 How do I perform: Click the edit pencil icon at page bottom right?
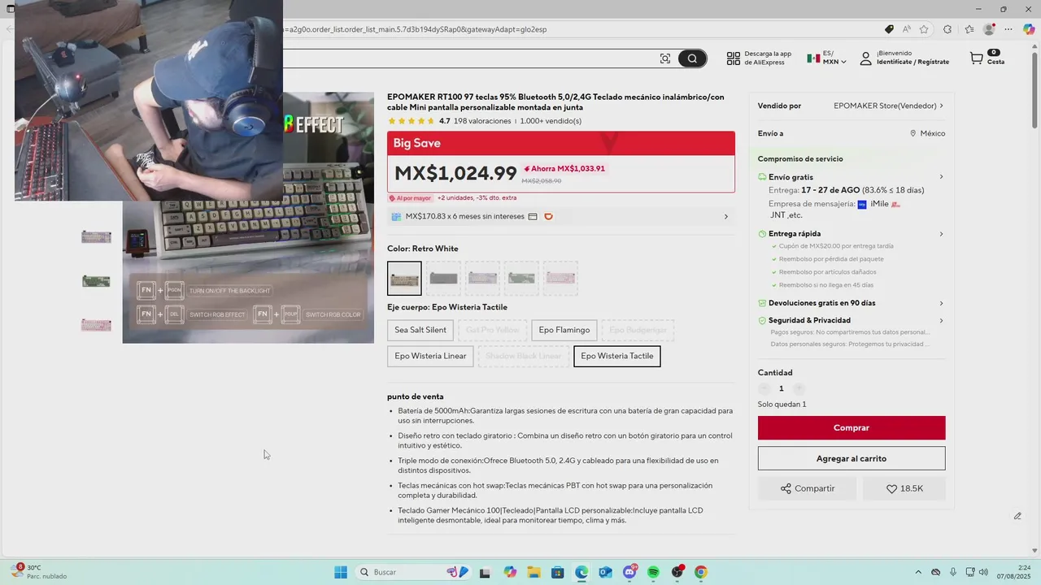[x=1017, y=516]
